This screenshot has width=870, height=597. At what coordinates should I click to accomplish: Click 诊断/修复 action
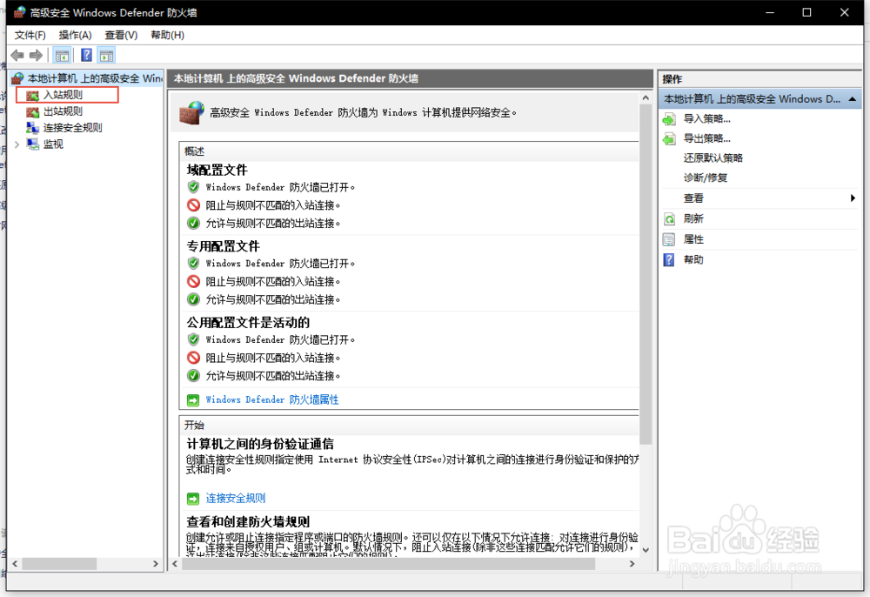point(706,178)
